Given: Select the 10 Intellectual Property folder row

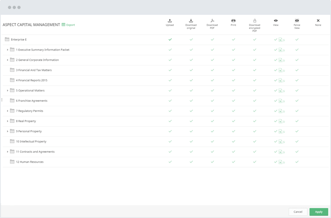Looking at the screenshot, I should (31, 142).
